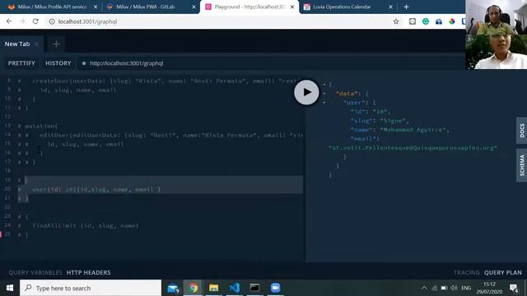Close the Lovia Operations Calendar tab
The image size is (527, 296).
[390, 7]
